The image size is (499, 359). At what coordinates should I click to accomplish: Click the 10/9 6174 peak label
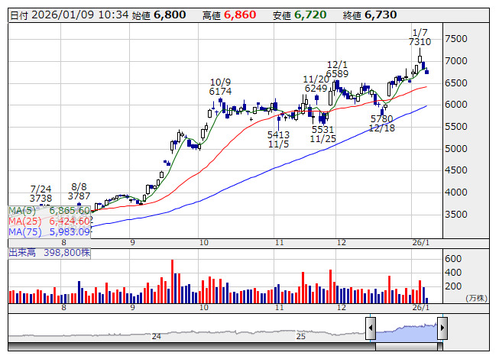[220, 87]
